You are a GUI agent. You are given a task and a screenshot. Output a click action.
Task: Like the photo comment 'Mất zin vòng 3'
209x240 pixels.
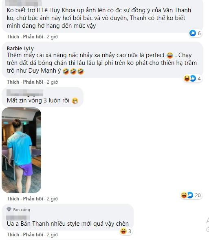coord(13,199)
